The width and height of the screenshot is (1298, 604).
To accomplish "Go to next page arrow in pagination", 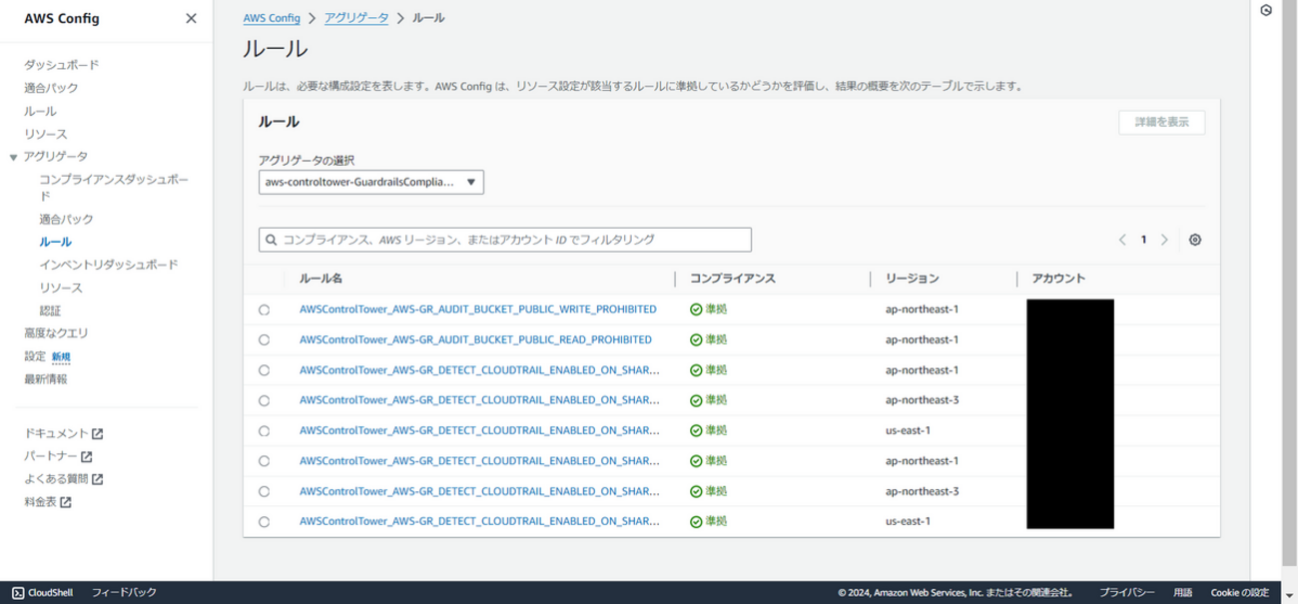I will point(1164,240).
